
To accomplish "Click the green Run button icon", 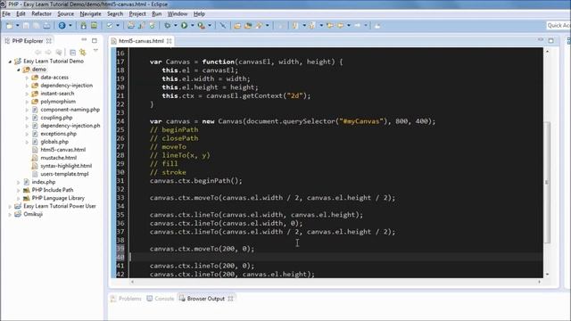I will (185, 26).
